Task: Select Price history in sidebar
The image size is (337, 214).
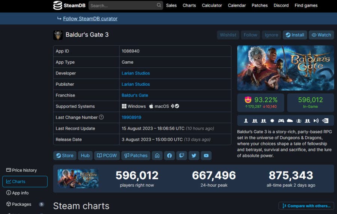Action: click(21, 170)
